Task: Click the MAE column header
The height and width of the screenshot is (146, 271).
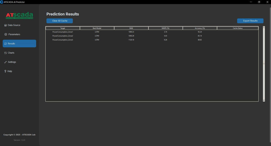Action: 131,28
